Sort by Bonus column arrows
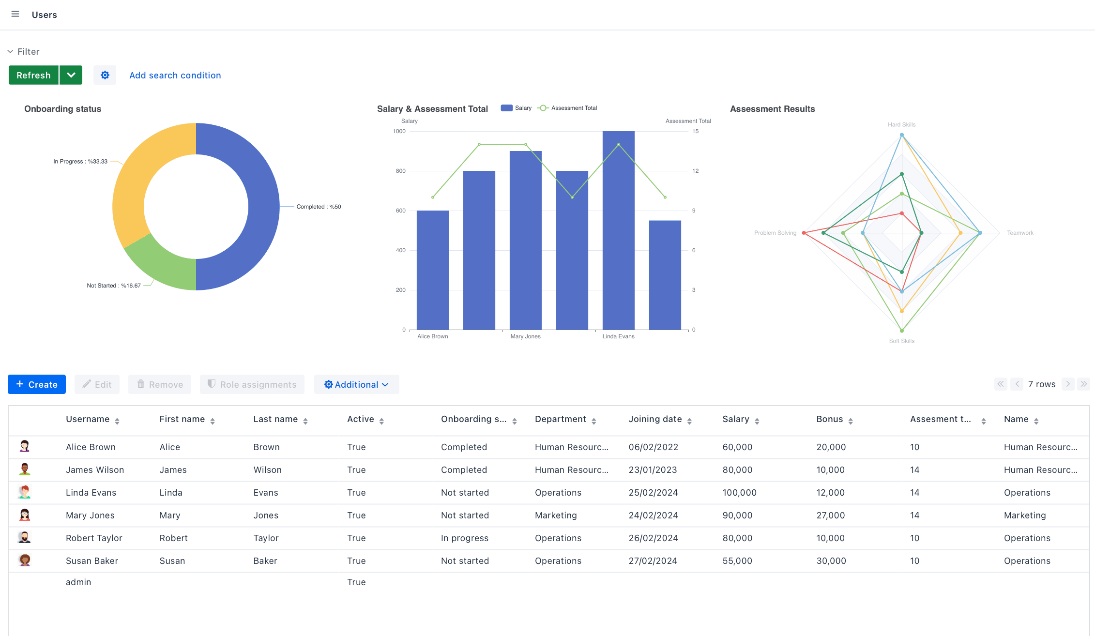The height and width of the screenshot is (636, 1095). click(x=851, y=421)
